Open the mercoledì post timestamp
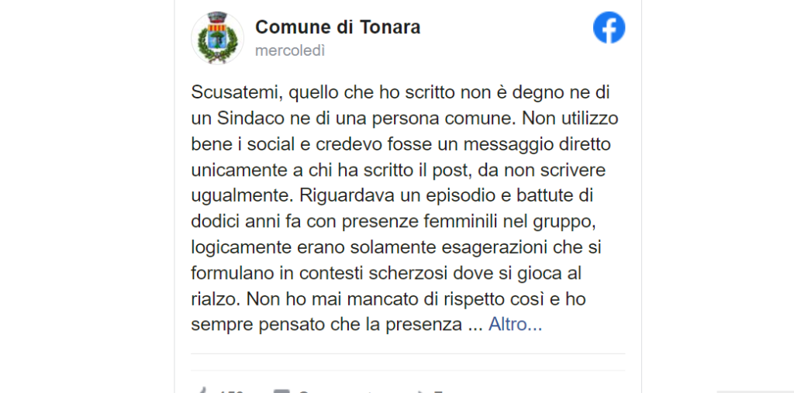Viewport: 794px width, 393px height. pos(290,50)
